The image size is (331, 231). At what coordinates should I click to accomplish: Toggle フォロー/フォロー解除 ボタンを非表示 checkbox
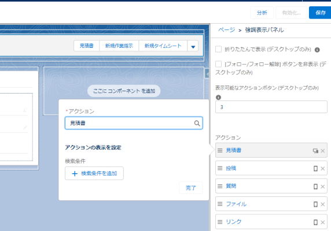pyautogui.click(x=218, y=64)
